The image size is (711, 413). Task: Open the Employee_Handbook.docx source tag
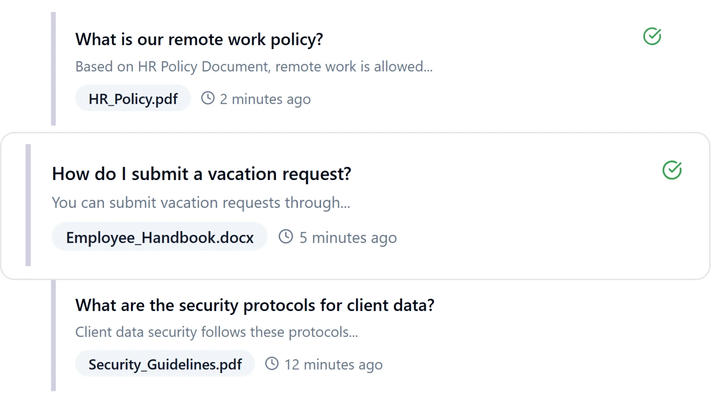159,237
